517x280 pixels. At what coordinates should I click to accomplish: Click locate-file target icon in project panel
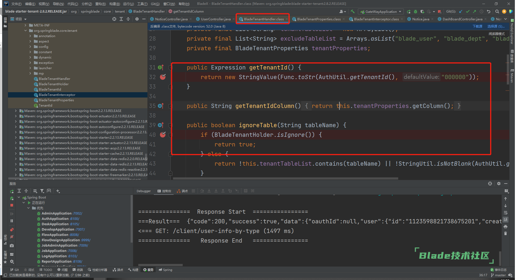tap(114, 19)
